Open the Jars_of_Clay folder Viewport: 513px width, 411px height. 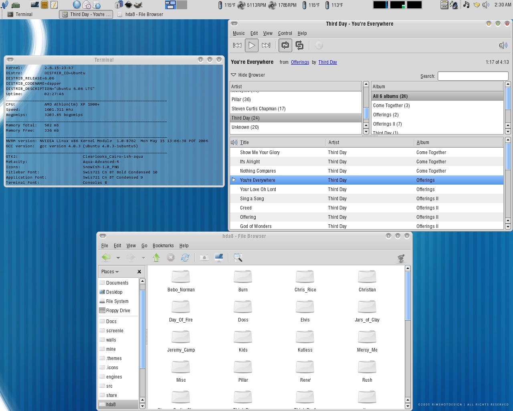coord(367,311)
